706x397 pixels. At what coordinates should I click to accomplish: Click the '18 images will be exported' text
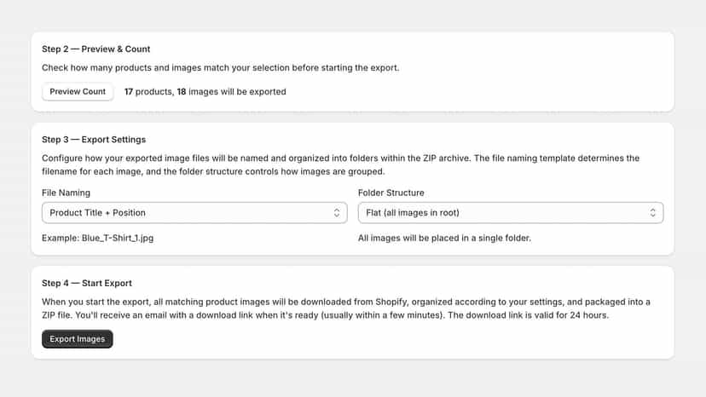coord(231,91)
